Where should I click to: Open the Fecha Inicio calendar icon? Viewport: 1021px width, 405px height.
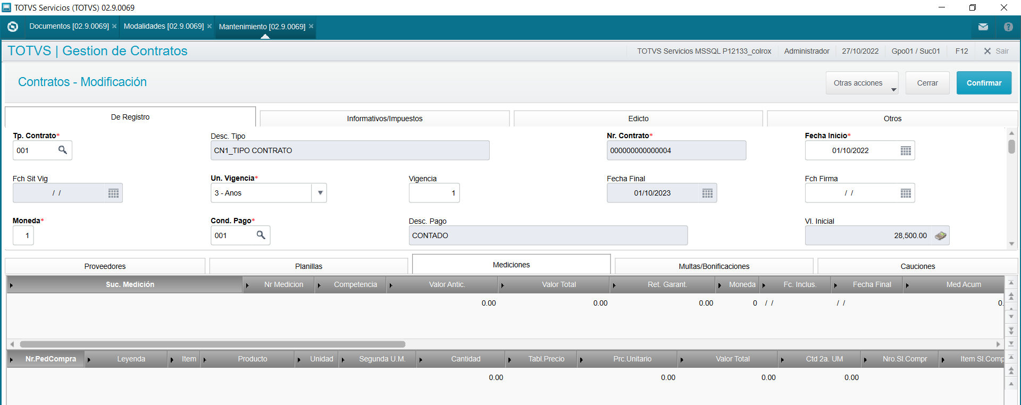tap(906, 151)
